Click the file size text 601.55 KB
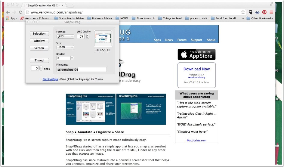This screenshot has height=167, width=284. click(x=103, y=50)
